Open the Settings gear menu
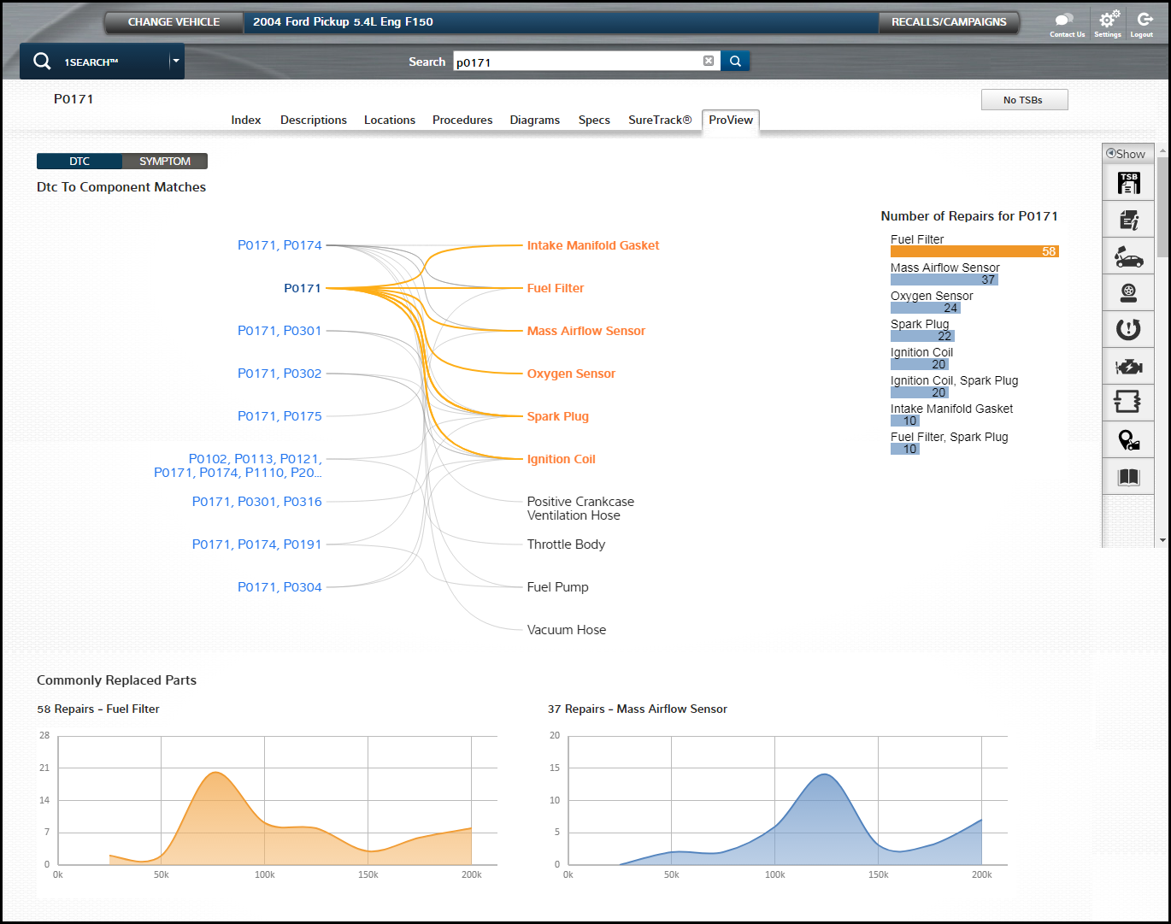 pyautogui.click(x=1108, y=22)
